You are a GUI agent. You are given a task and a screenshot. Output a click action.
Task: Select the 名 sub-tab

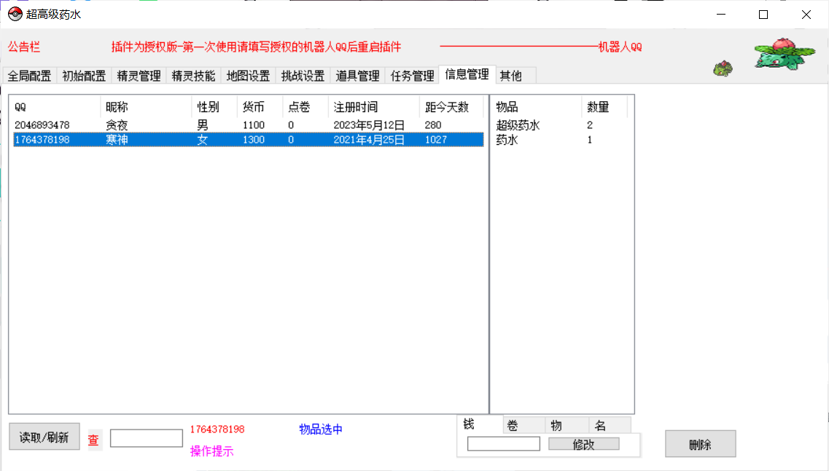pyautogui.click(x=600, y=426)
